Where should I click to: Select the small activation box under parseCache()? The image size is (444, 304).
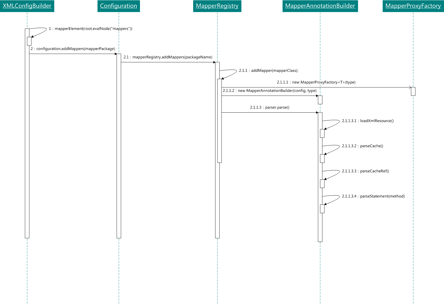(322, 159)
